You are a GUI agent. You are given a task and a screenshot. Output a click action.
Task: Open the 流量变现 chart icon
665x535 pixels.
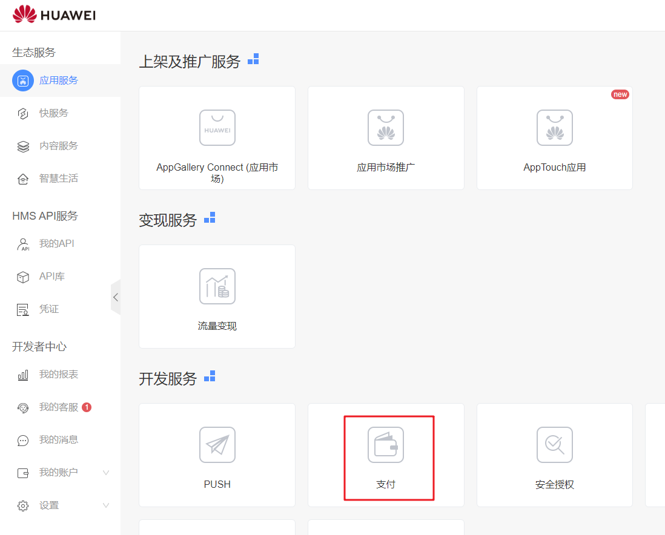coord(217,286)
